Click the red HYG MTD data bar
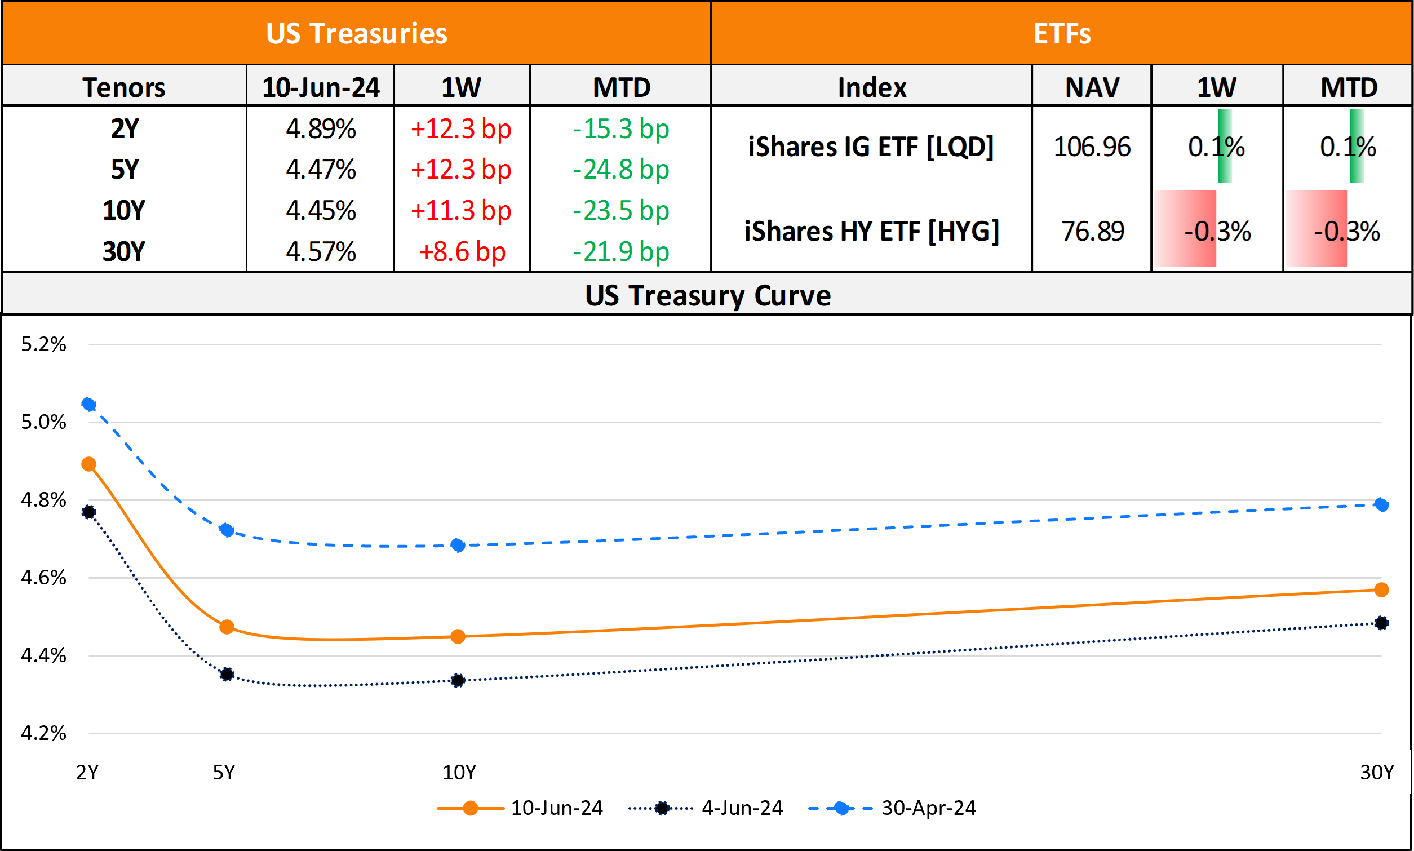 coord(1317,228)
